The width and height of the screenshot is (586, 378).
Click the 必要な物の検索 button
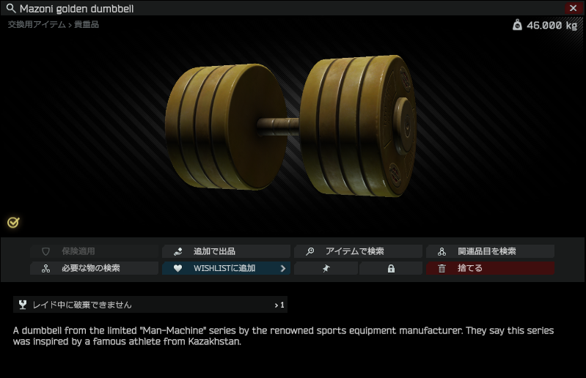coord(94,268)
